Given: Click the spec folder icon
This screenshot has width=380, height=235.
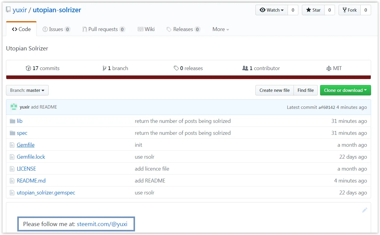Looking at the screenshot, I should 12,133.
